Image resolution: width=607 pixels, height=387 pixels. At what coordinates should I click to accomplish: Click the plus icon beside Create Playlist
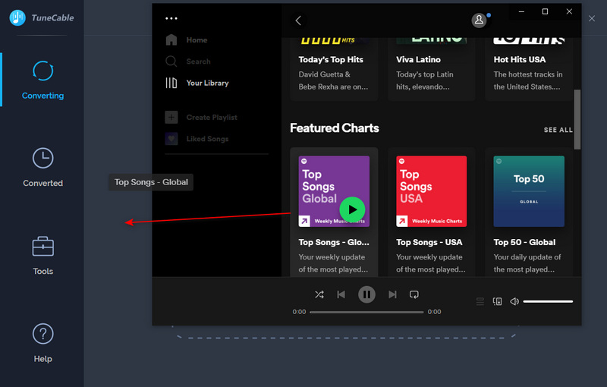pyautogui.click(x=171, y=118)
